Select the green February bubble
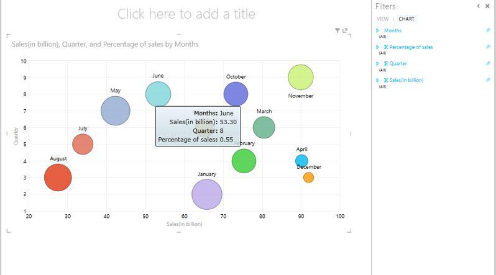The height and width of the screenshot is (275, 496). 244,161
